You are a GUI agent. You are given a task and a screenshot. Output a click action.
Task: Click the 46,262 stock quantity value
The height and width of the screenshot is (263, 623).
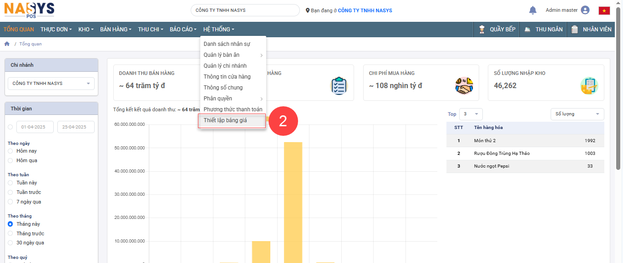(505, 85)
